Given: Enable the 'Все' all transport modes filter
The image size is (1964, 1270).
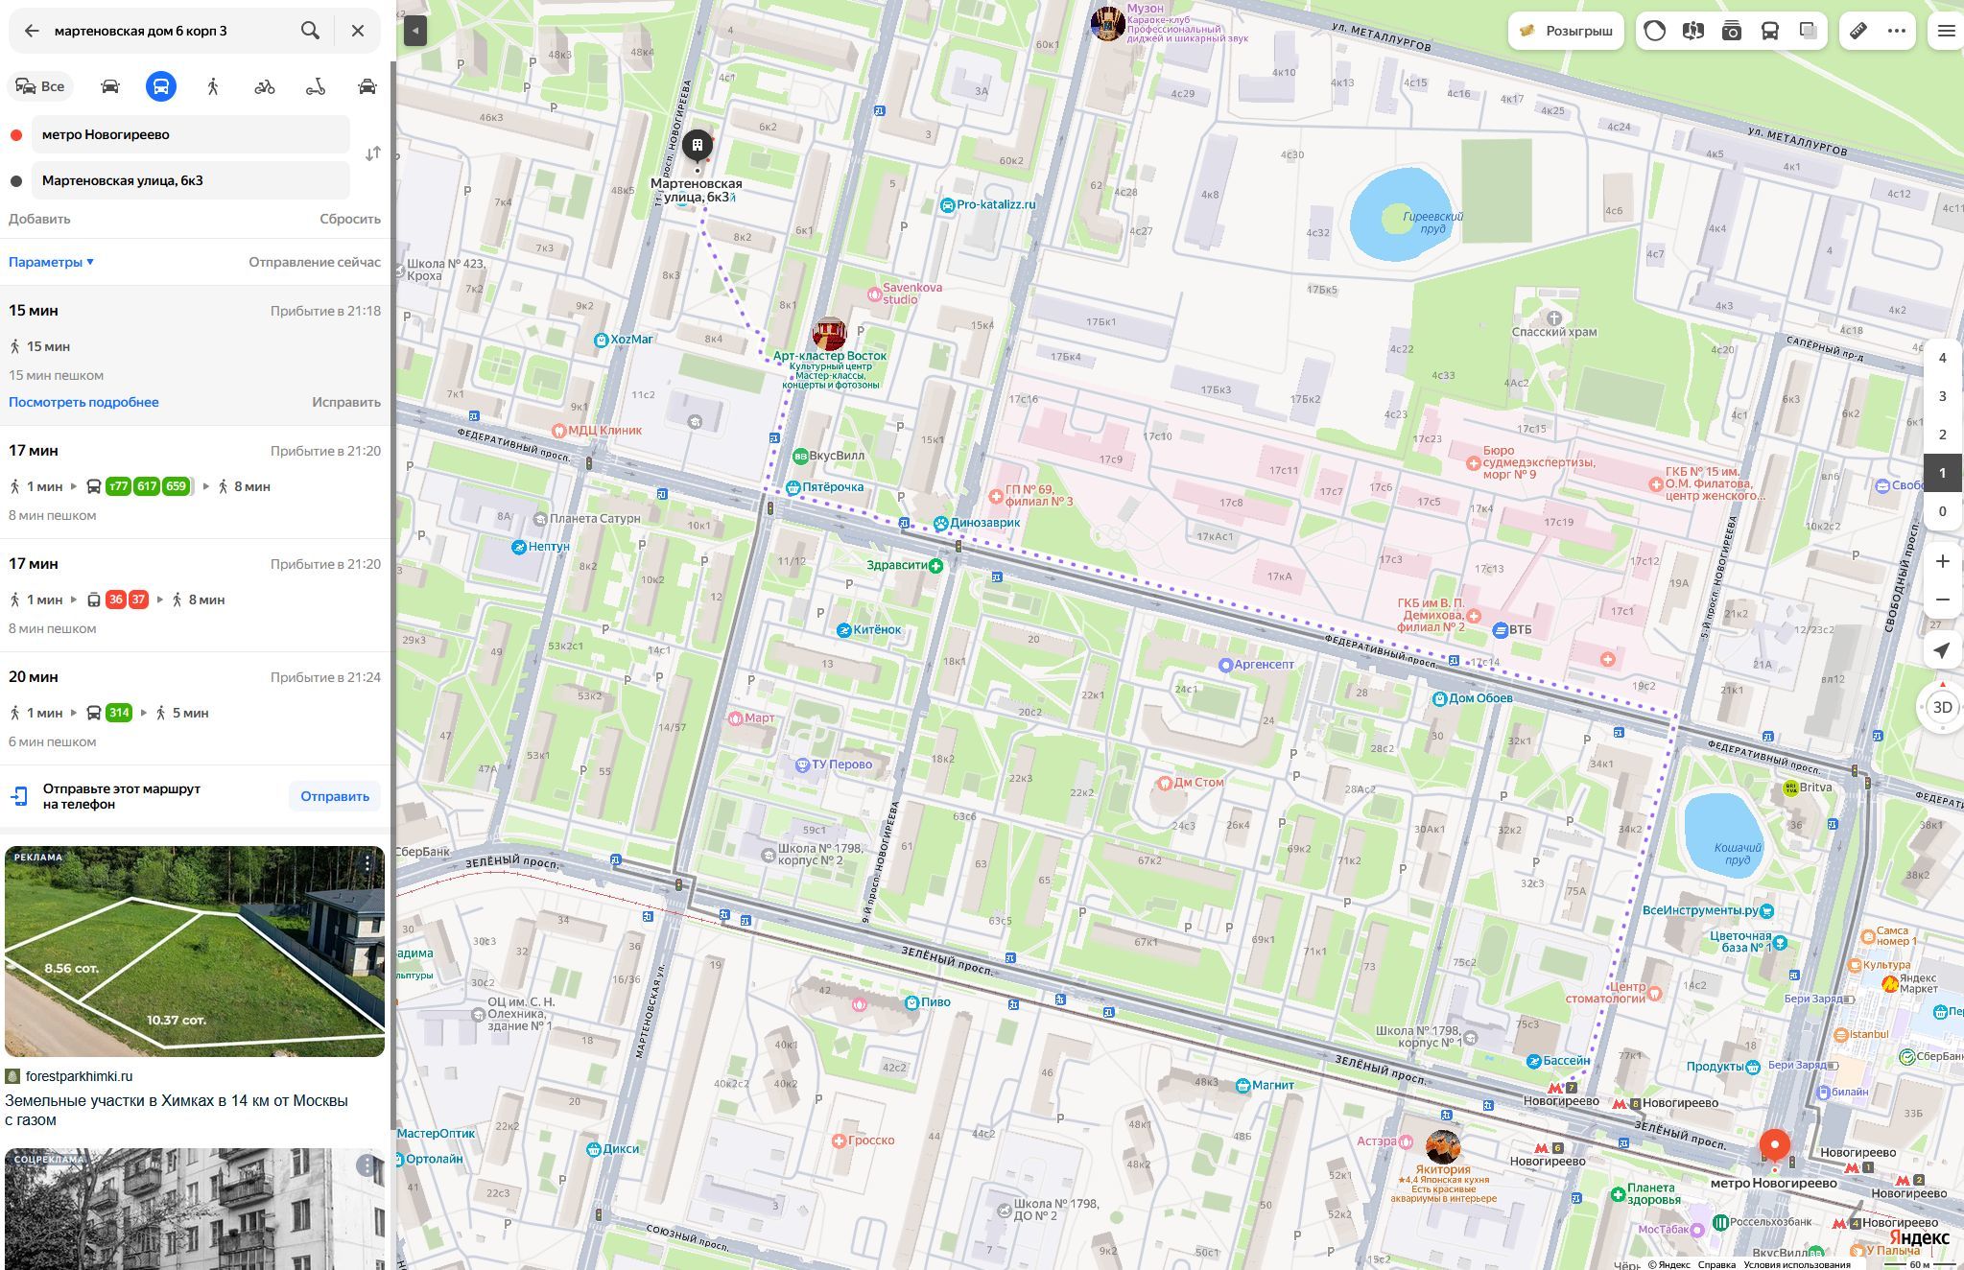Looking at the screenshot, I should coord(42,85).
